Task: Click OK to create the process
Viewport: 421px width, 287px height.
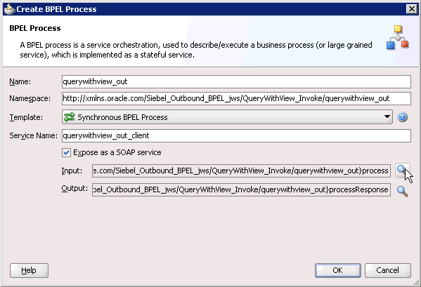Action: [x=338, y=270]
